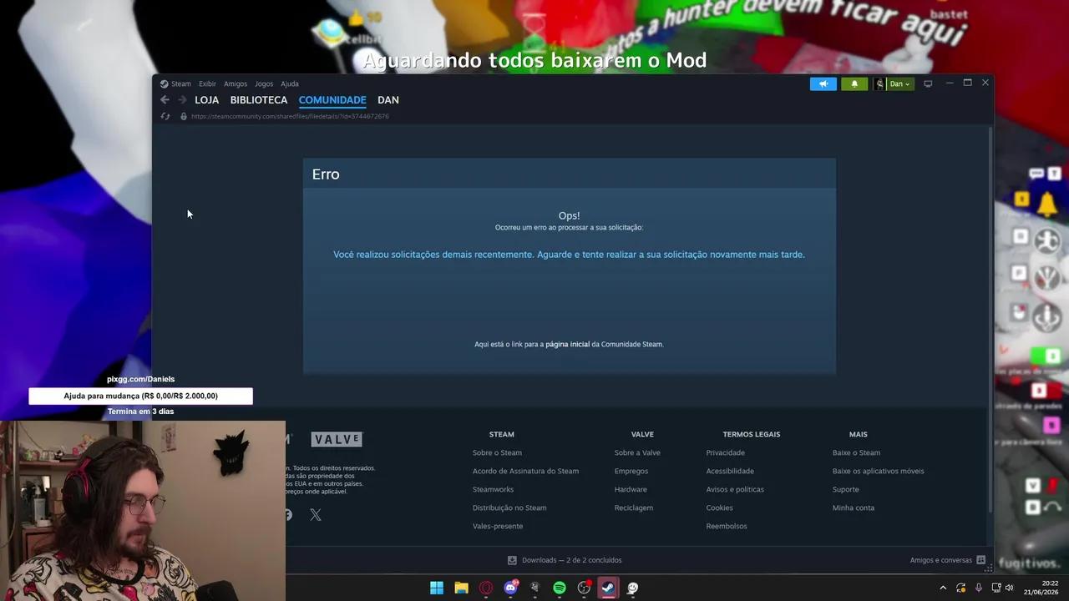Image resolution: width=1069 pixels, height=601 pixels.
Task: Open Amigos e conversas chat panel
Action: point(947,560)
